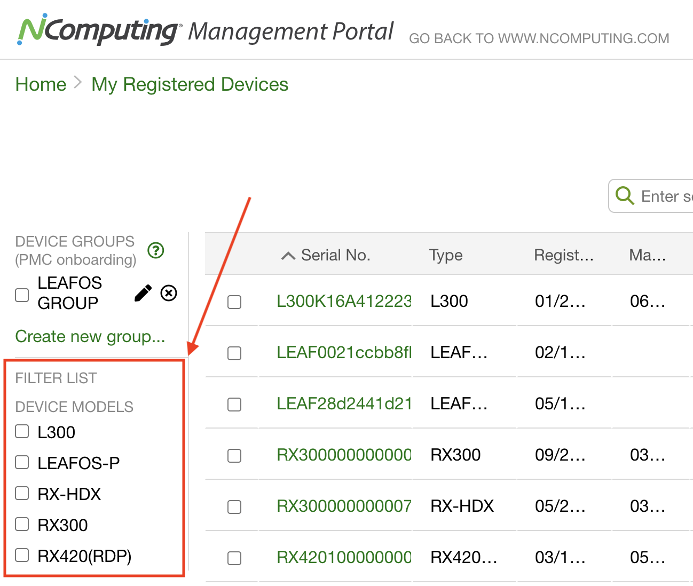Open device RX300000000007

coord(344,506)
